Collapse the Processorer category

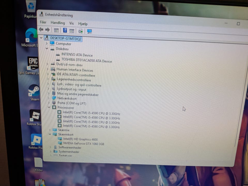[49, 107]
